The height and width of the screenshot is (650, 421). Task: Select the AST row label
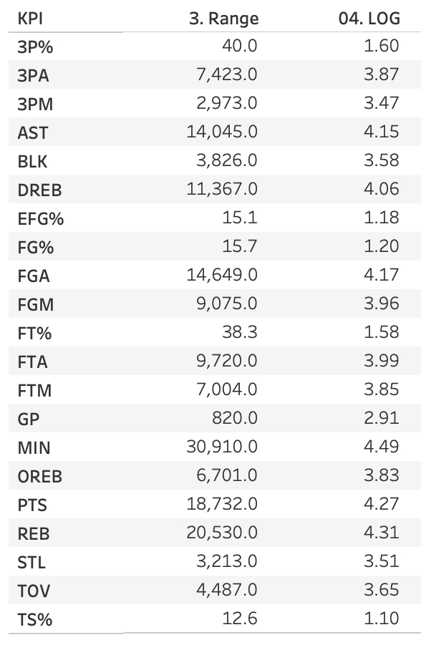(x=33, y=133)
